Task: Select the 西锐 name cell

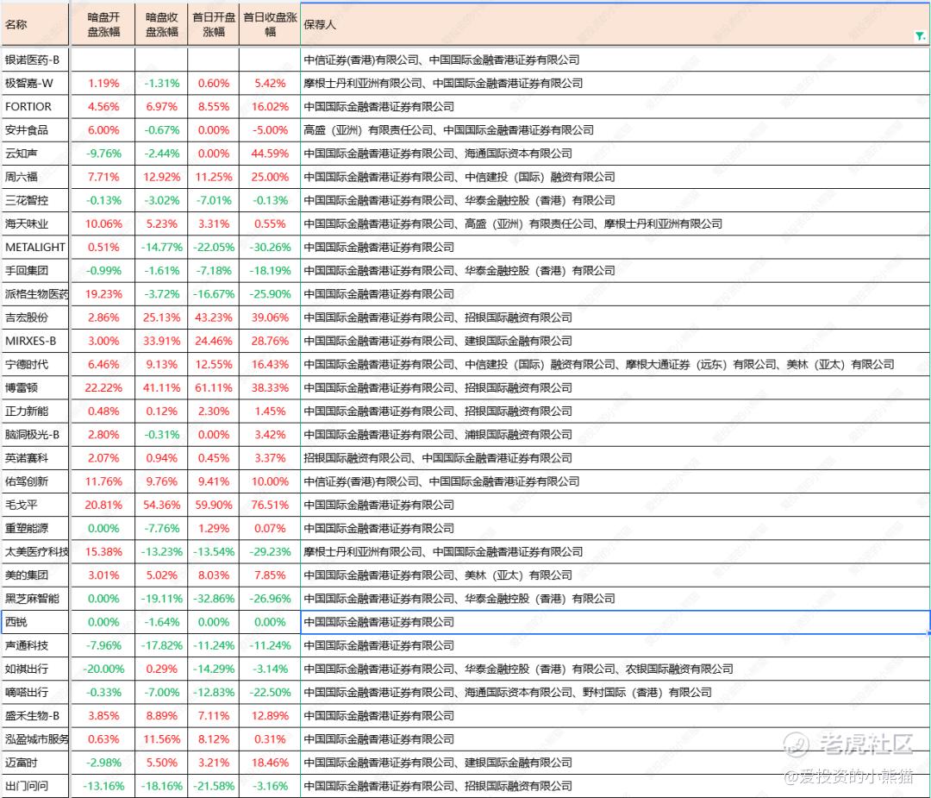Action: coord(35,622)
